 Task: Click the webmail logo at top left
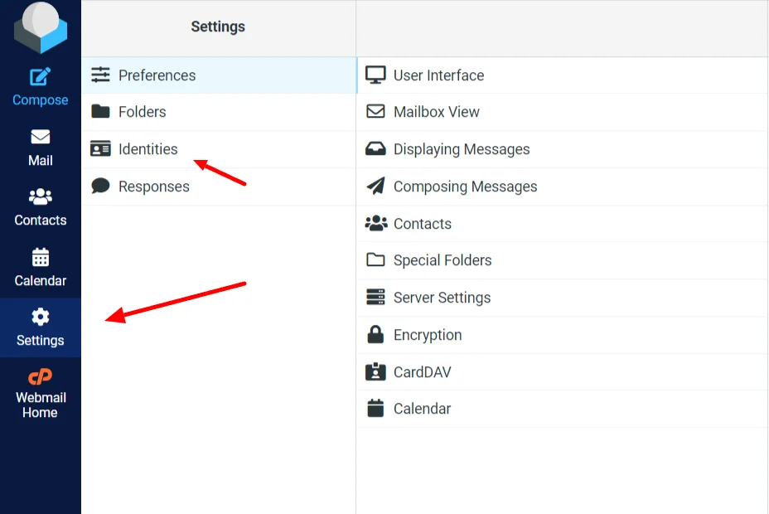40,27
